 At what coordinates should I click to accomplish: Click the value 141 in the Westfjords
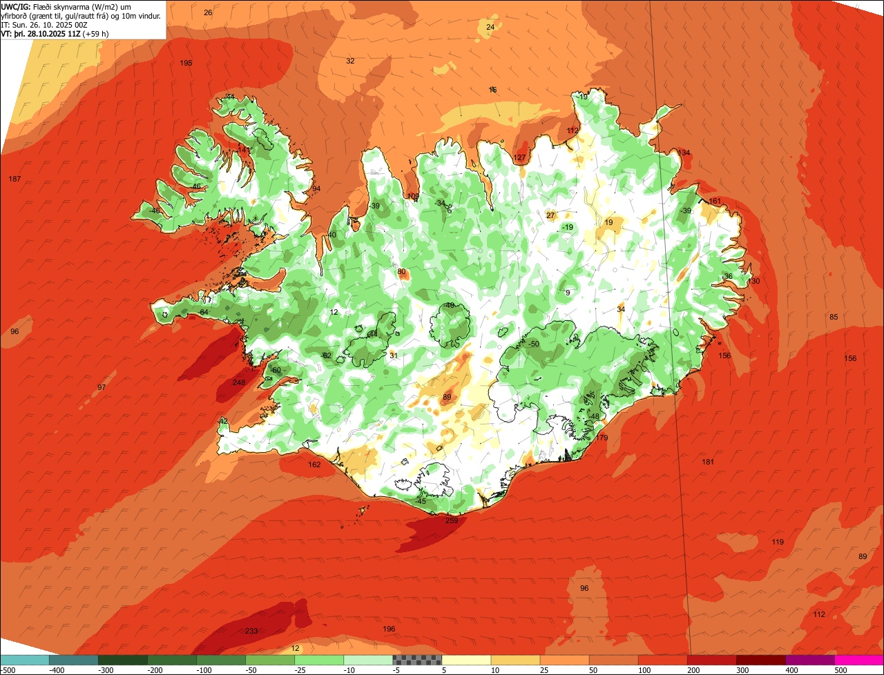click(x=243, y=150)
